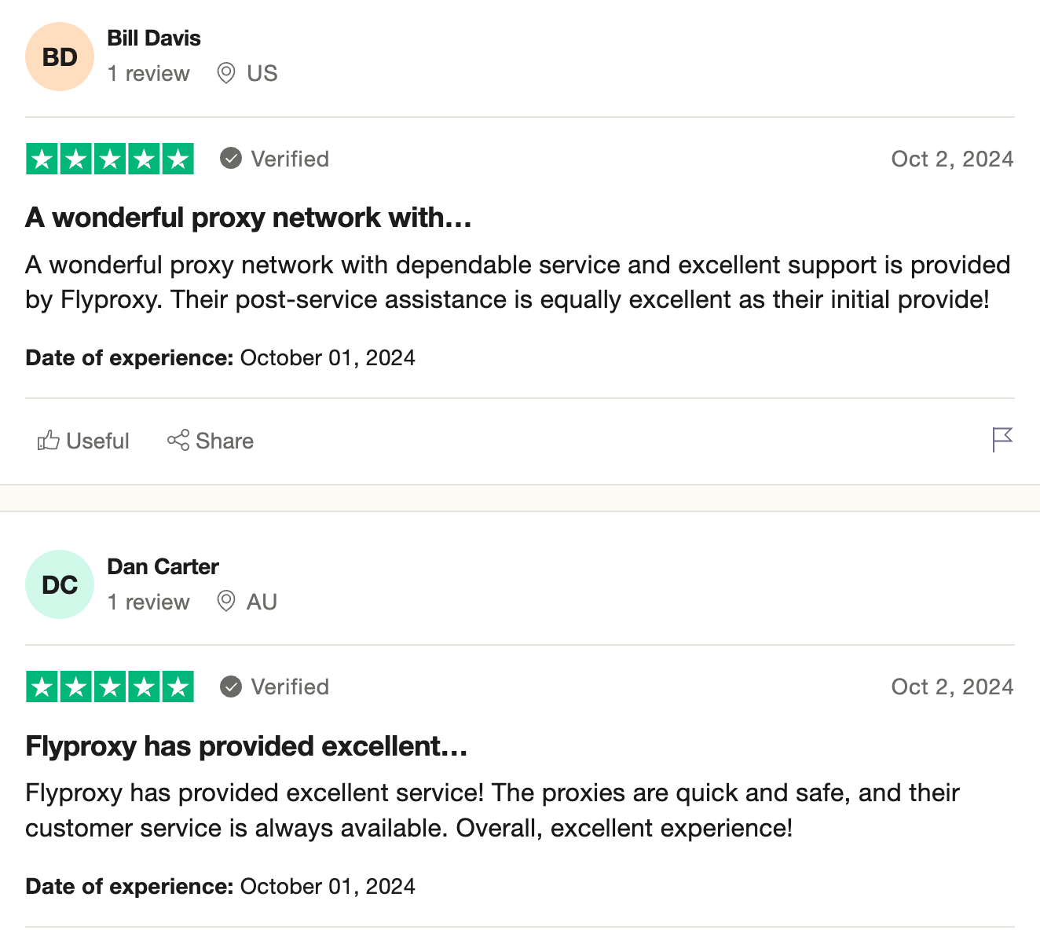1040x941 pixels.
Task: Click the flag icon to report Bill's review
Action: pyautogui.click(x=1002, y=440)
